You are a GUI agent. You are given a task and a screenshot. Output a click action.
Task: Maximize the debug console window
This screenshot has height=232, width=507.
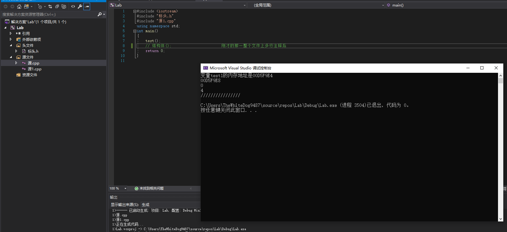coord(482,68)
